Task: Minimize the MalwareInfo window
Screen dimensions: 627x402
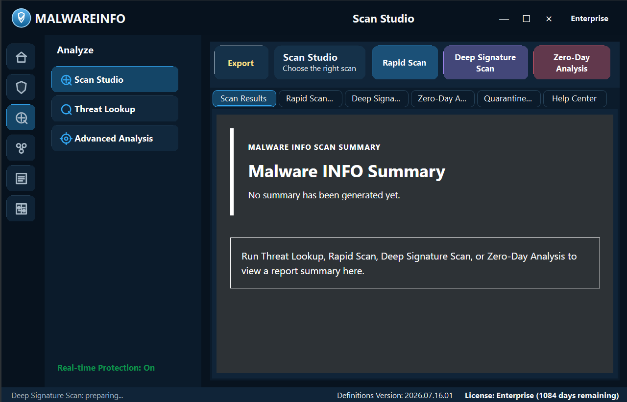Action: point(504,19)
